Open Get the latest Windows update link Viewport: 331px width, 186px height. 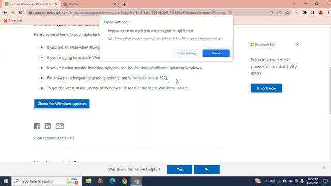[x=161, y=88]
